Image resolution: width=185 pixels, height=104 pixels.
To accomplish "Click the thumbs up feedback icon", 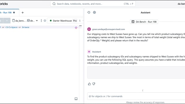I will [x=89, y=84].
